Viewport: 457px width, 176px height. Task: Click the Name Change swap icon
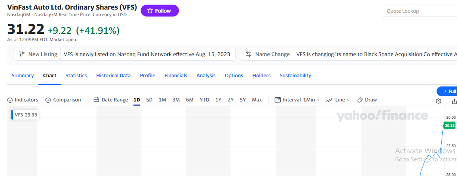248,54
